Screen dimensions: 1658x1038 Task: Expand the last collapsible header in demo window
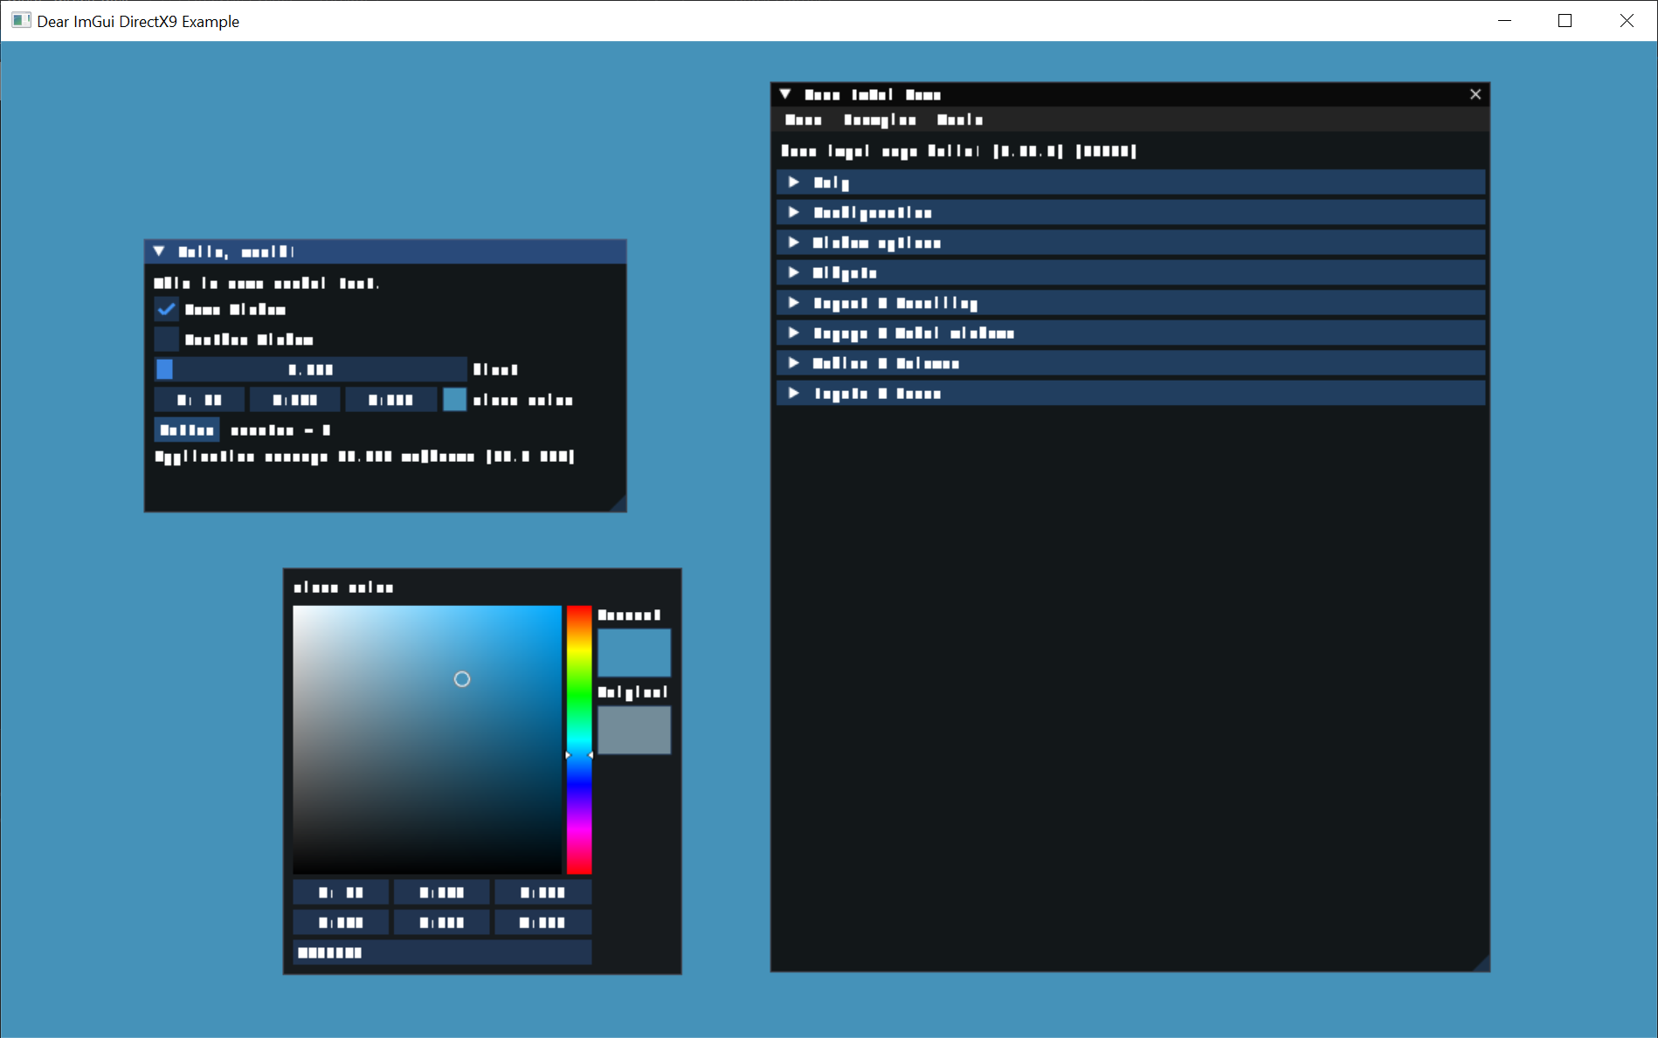tap(1130, 393)
